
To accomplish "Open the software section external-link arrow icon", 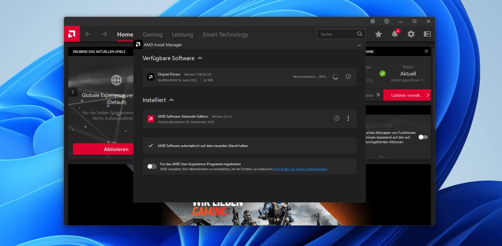I will click(x=427, y=51).
